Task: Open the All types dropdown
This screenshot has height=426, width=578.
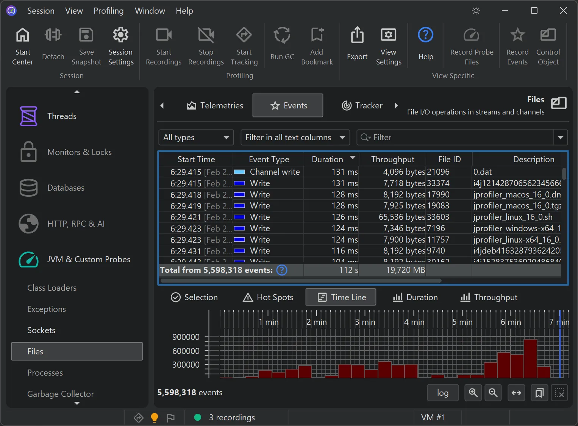Action: [195, 137]
